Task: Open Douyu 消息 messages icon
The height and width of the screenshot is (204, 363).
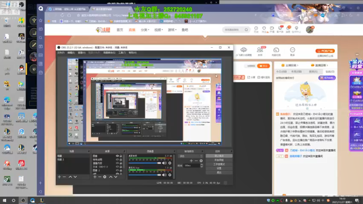Action: (x=288, y=29)
